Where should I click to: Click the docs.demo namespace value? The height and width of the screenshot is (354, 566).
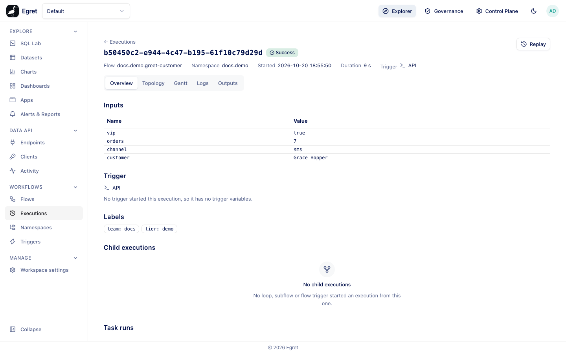(235, 66)
